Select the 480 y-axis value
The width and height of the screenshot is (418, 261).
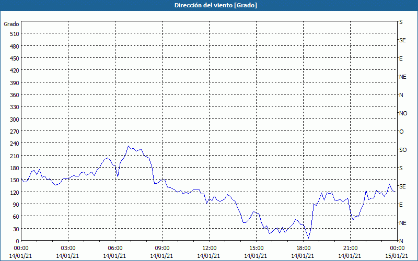tap(15, 46)
